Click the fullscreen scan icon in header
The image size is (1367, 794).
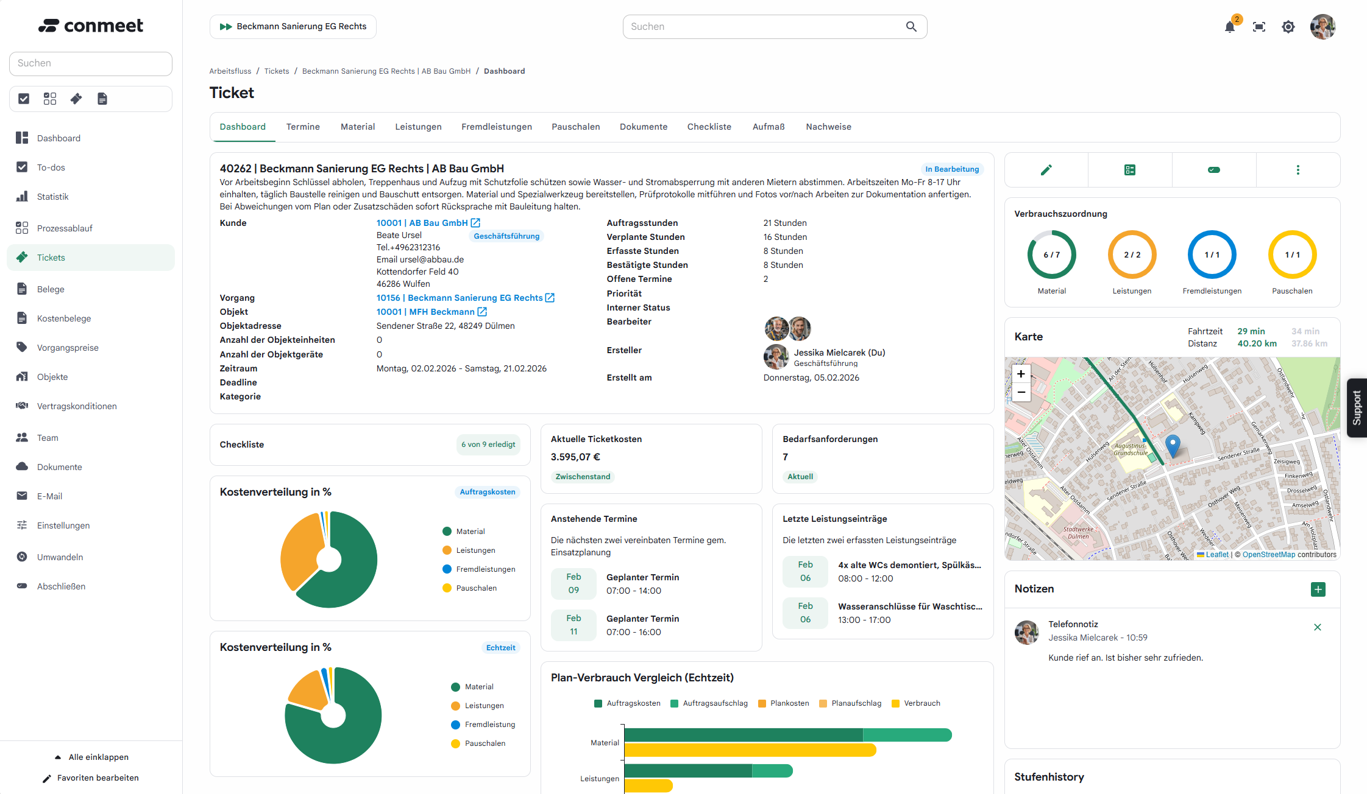tap(1259, 27)
